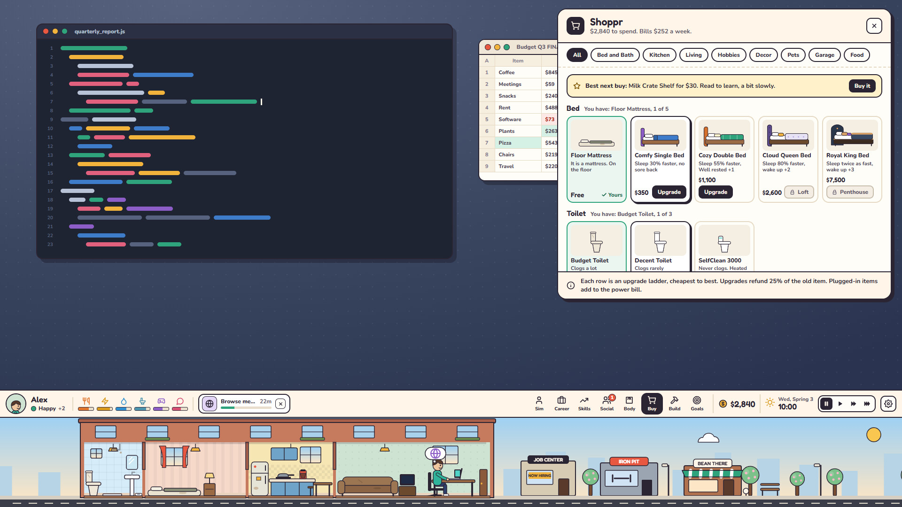Image resolution: width=902 pixels, height=507 pixels.
Task: Cancel the Browse me... activity
Action: coord(280,404)
